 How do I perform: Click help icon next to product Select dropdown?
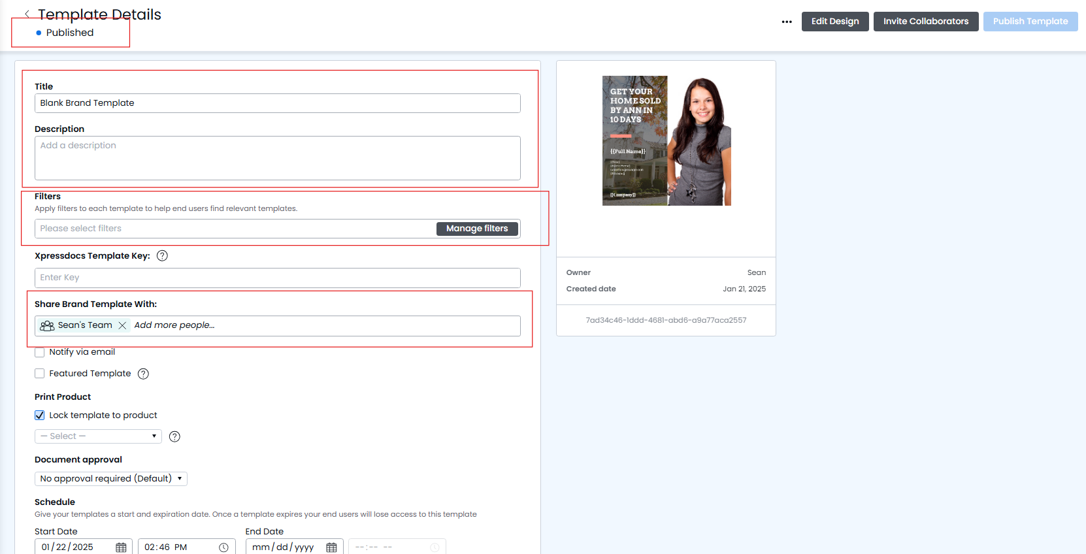[x=174, y=436]
